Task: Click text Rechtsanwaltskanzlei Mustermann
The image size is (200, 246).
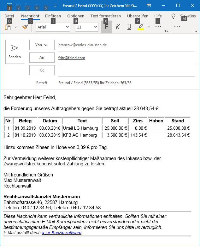Action: [42, 197]
